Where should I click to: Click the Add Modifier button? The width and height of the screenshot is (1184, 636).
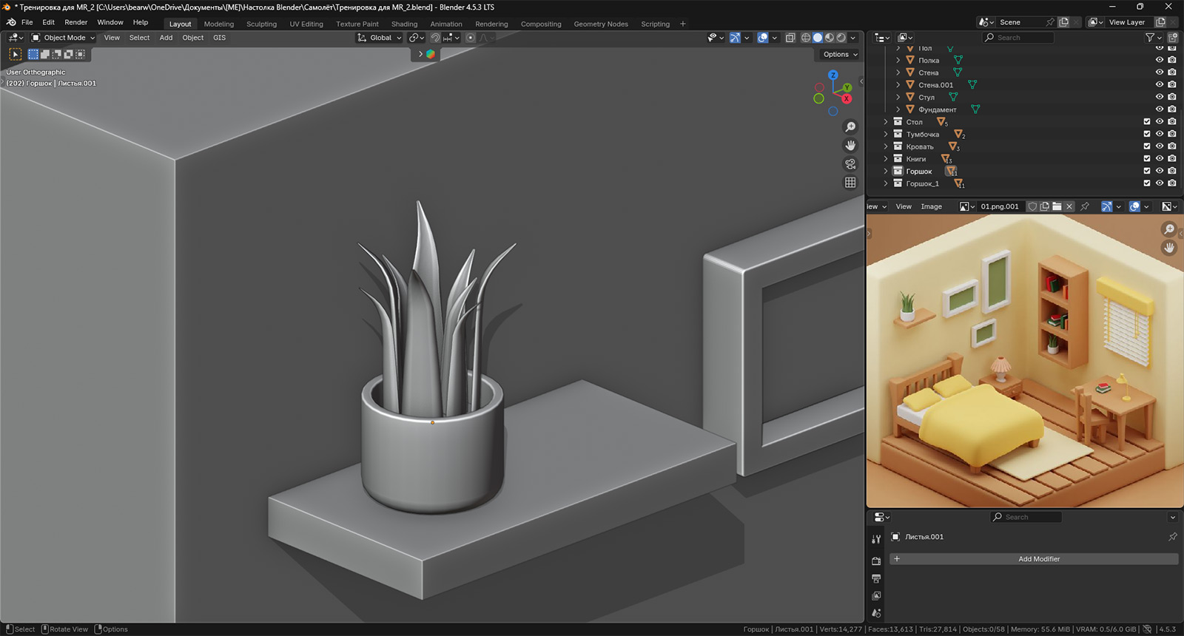pyautogui.click(x=1038, y=559)
